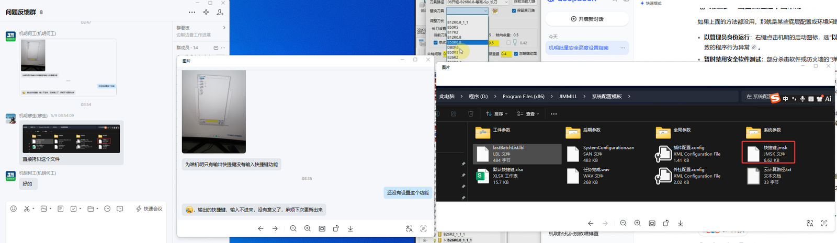This screenshot has width=837, height=243.
Task: Download the picture from right 图片 viewer
Action: tap(681, 223)
